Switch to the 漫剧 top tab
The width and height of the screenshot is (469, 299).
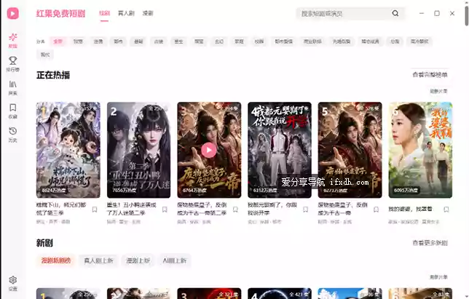pos(148,13)
